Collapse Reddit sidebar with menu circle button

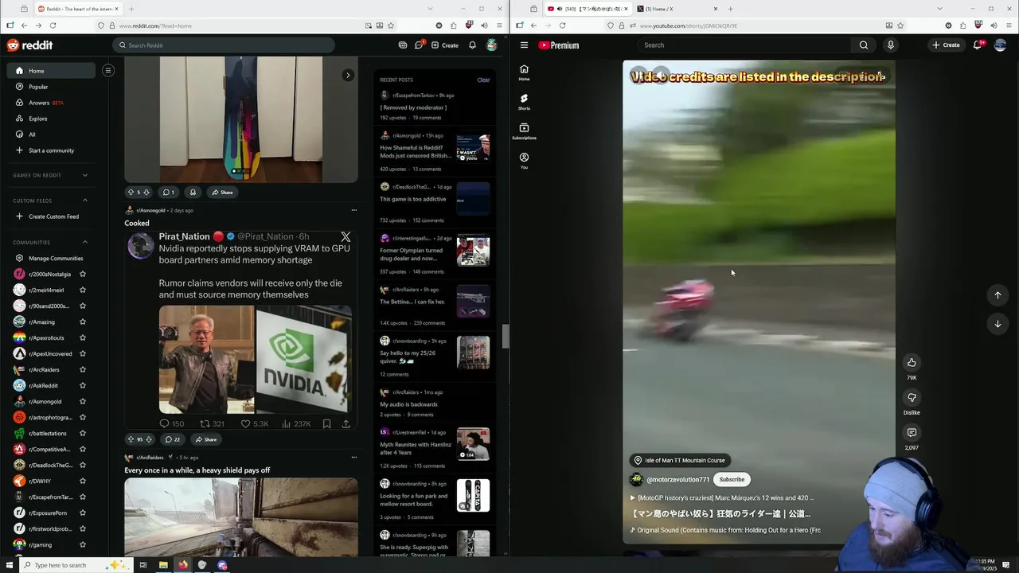(x=108, y=71)
